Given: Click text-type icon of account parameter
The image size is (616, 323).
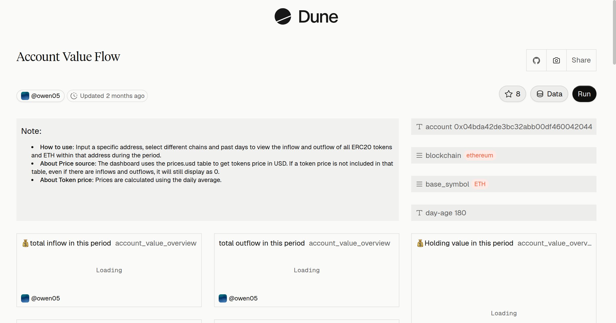Looking at the screenshot, I should [419, 127].
